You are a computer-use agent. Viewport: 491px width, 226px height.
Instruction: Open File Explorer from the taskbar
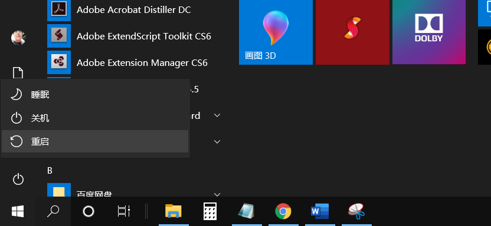[174, 211]
